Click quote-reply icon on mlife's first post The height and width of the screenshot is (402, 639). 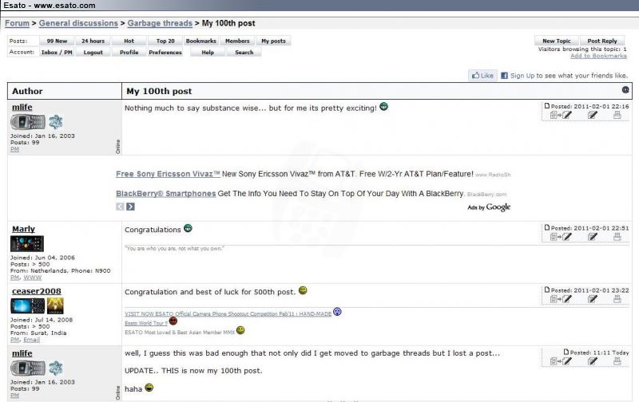[x=562, y=115]
